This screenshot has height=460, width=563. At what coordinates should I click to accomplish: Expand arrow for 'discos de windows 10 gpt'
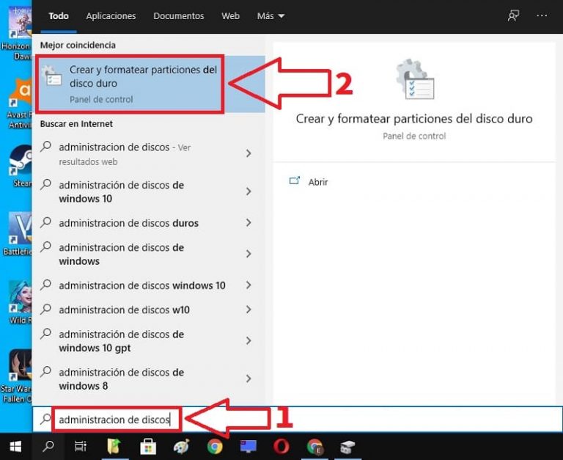point(249,341)
